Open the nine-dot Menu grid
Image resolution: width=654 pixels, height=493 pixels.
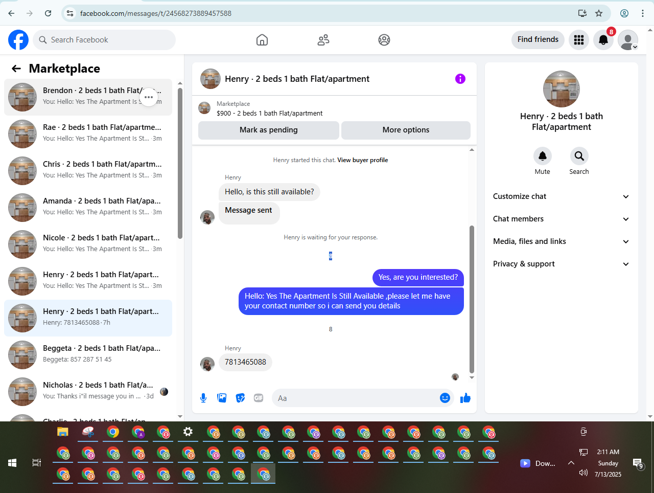coord(579,40)
